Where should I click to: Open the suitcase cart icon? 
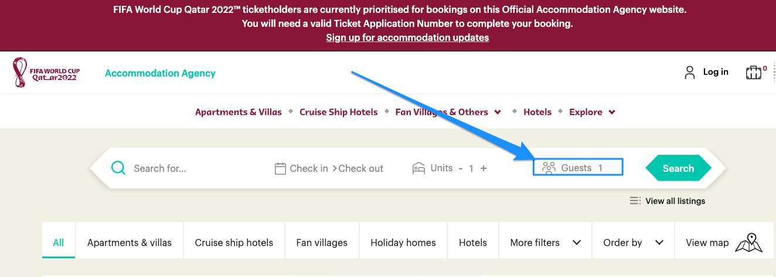point(754,72)
